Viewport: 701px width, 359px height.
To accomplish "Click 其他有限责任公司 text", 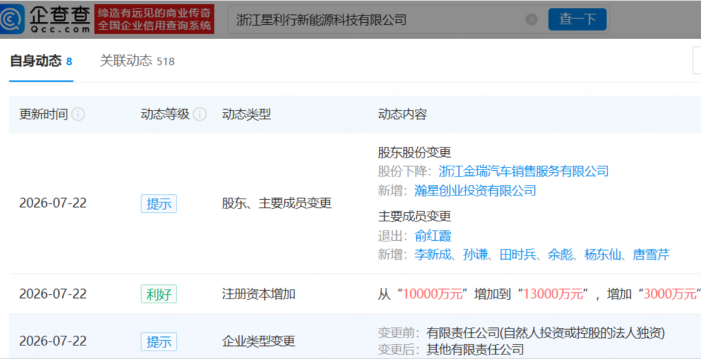I will (x=475, y=349).
